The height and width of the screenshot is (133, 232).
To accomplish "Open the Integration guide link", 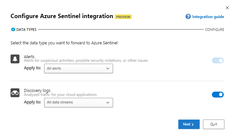I will (208, 16).
